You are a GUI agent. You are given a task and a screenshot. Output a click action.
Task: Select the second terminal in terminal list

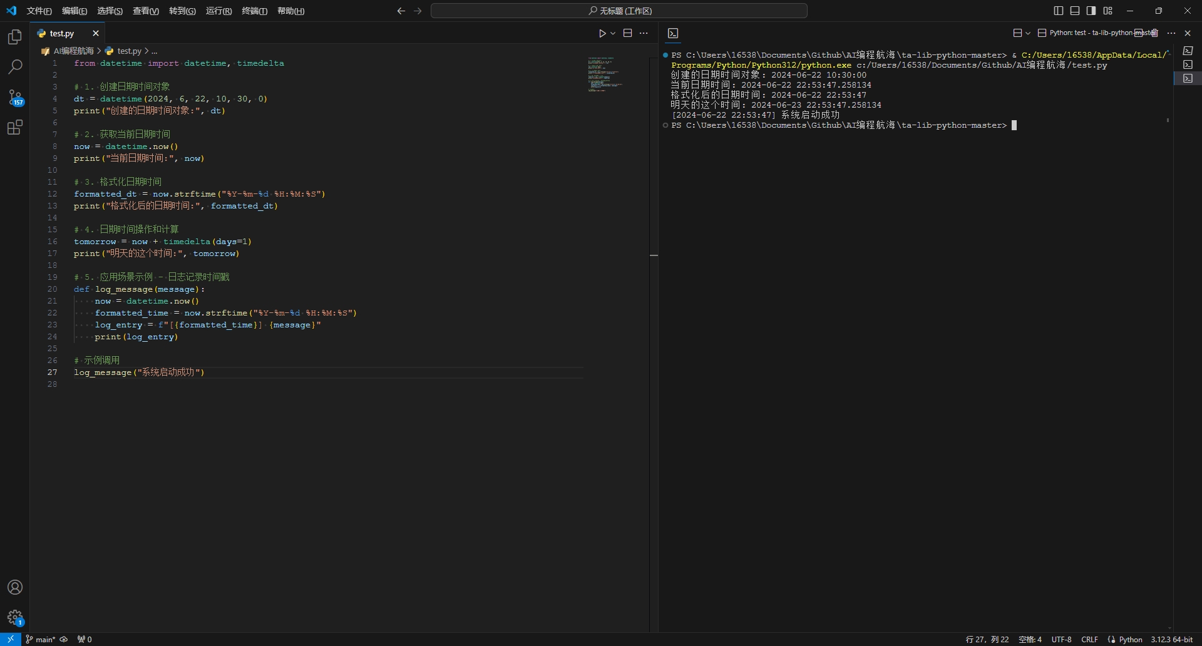click(1188, 64)
